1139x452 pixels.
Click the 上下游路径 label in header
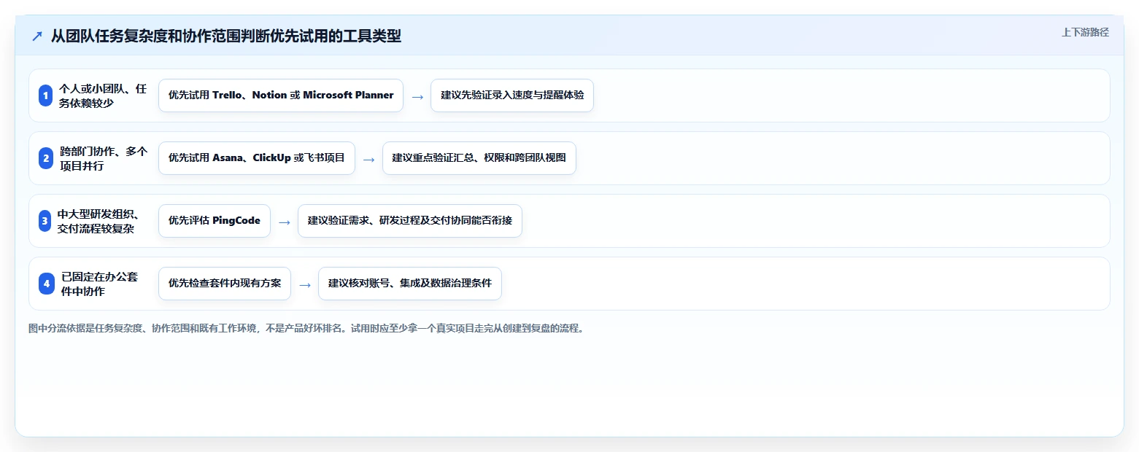(1085, 32)
